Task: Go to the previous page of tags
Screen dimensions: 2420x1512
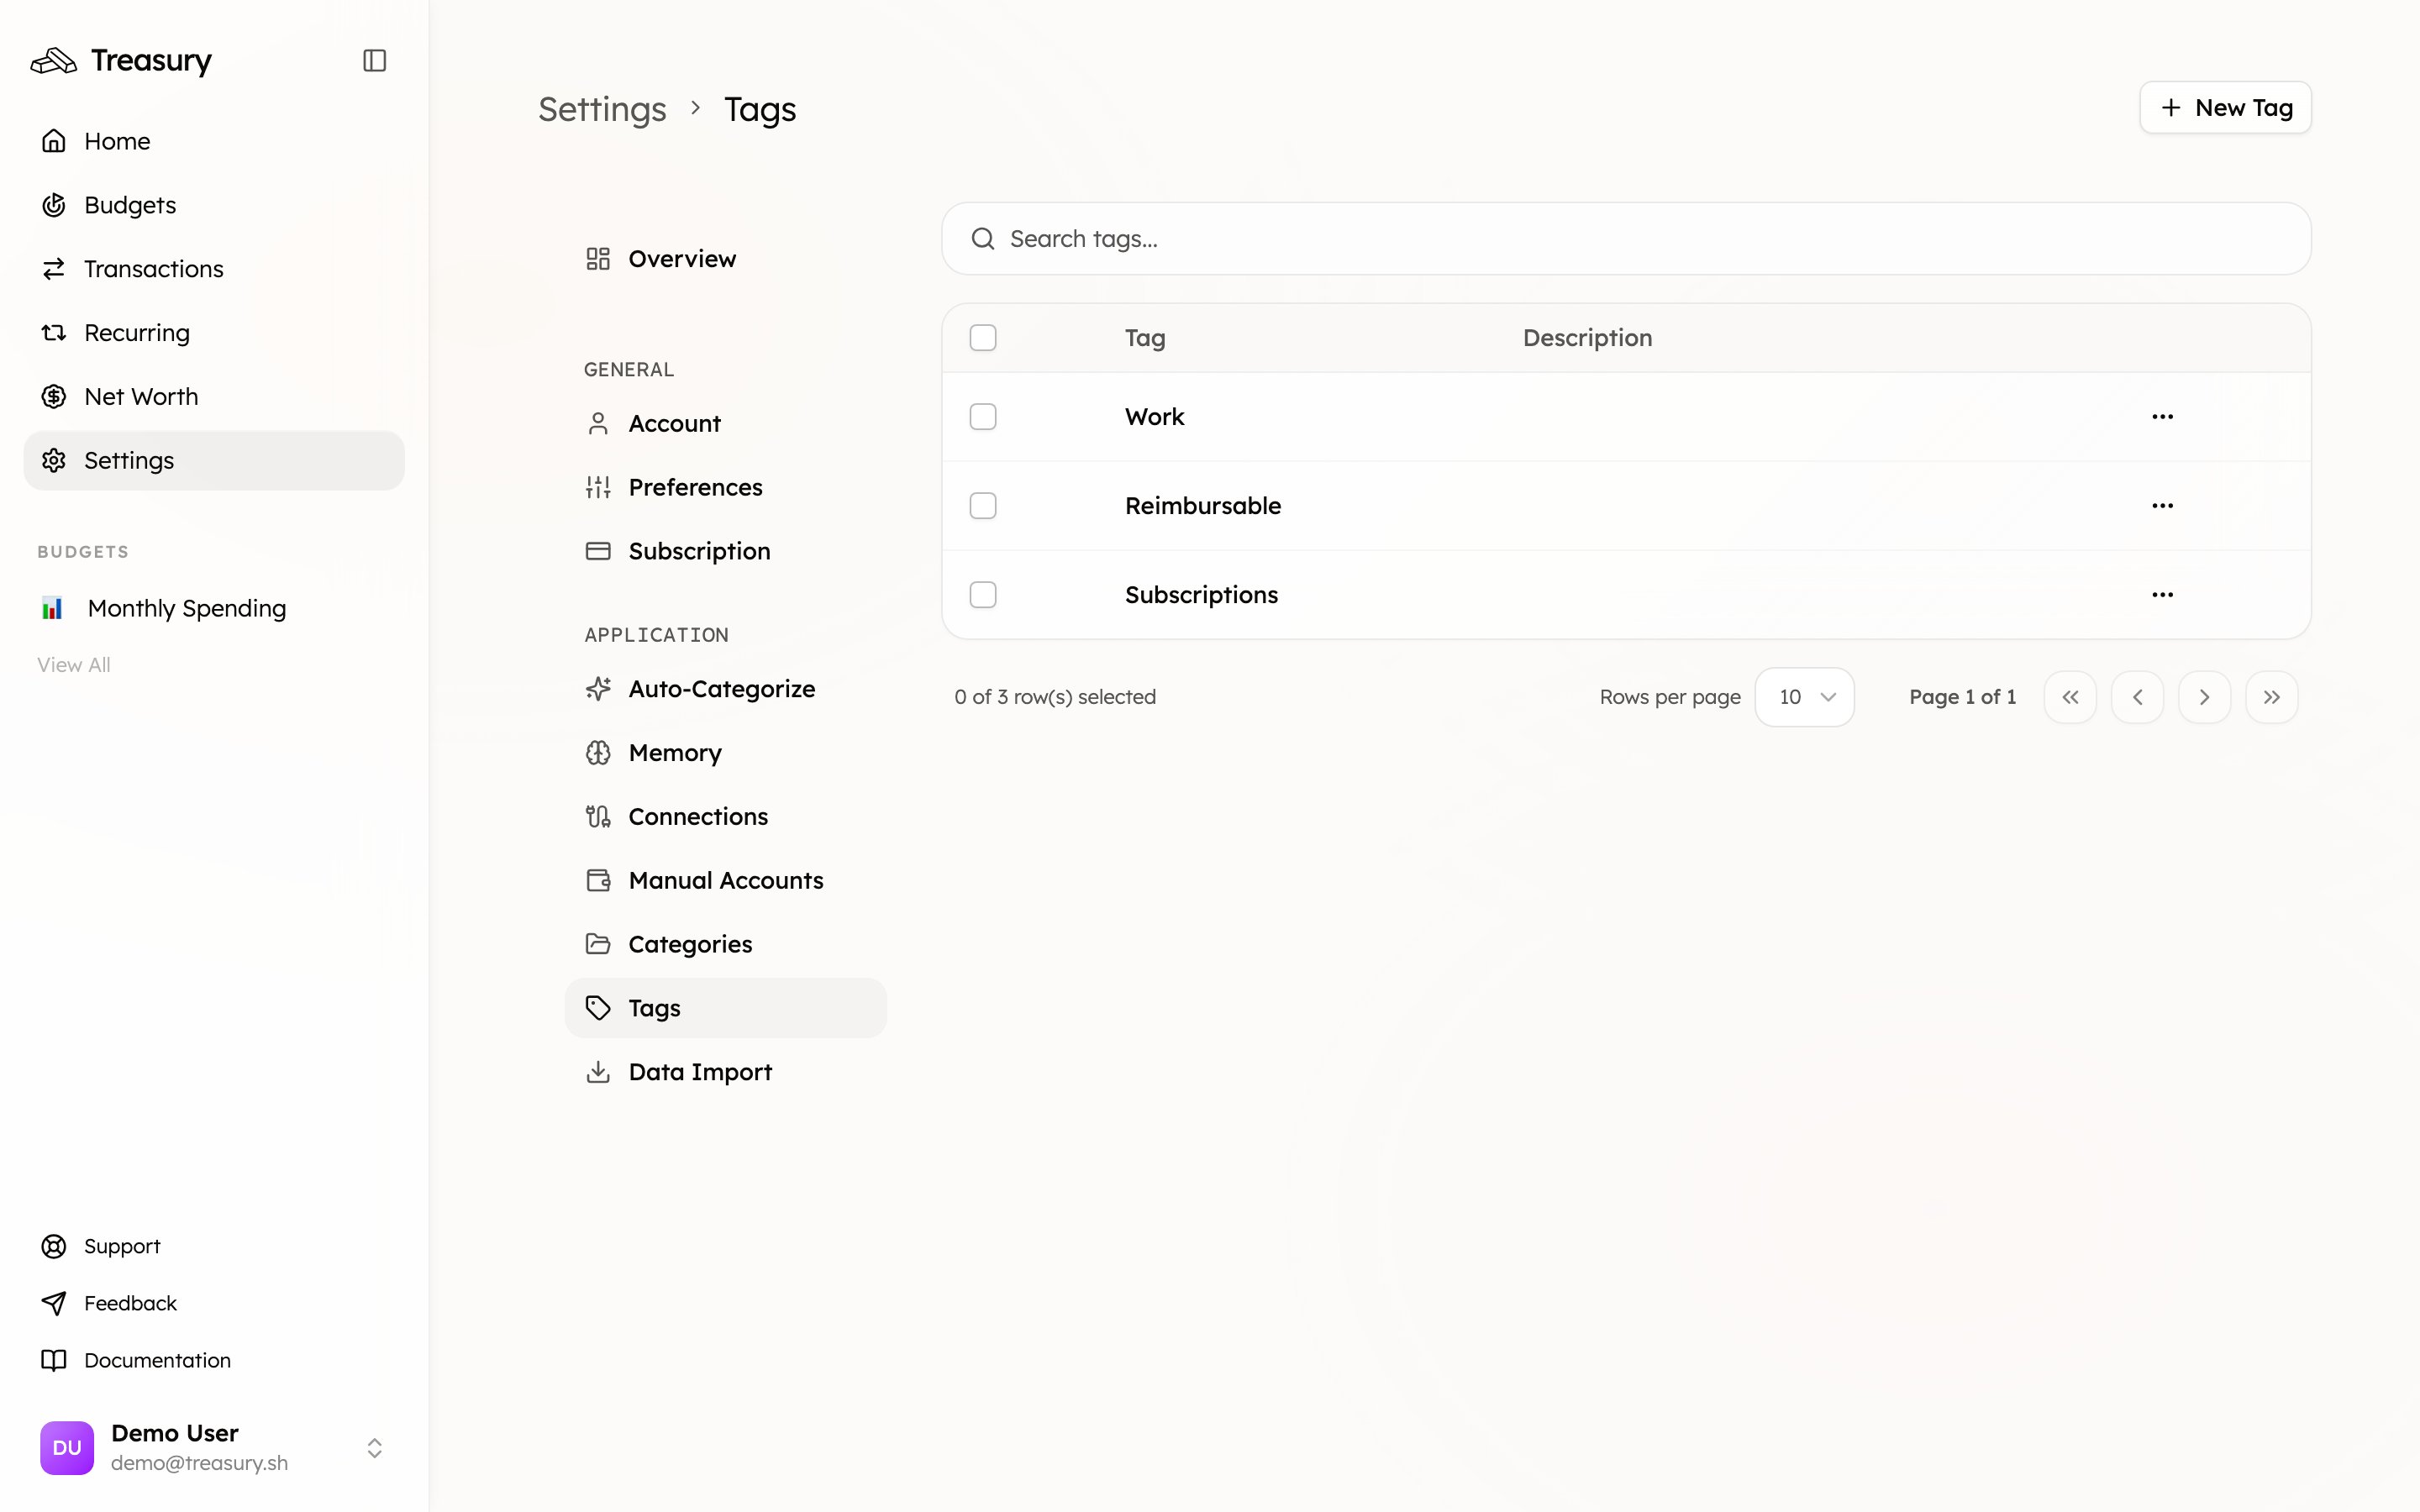Action: (x=2137, y=697)
